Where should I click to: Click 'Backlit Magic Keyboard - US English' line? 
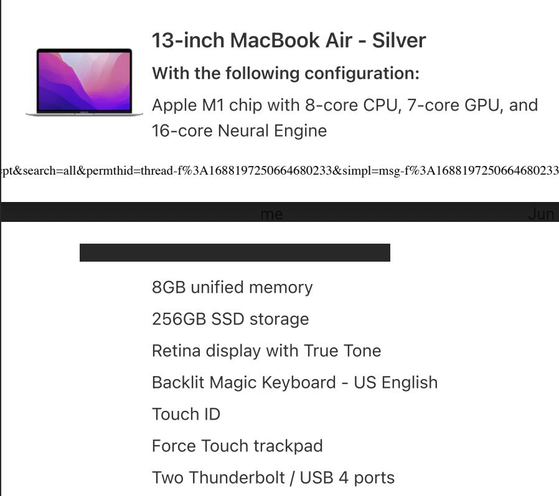(295, 382)
